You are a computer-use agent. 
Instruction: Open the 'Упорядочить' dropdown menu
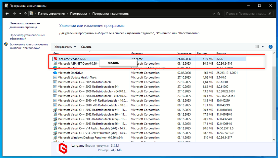coord(65,47)
